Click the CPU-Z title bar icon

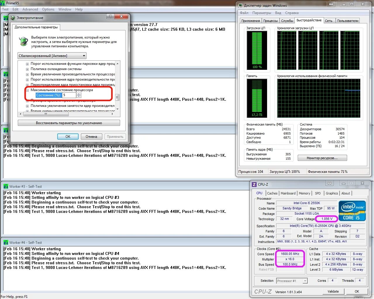pyautogui.click(x=254, y=184)
